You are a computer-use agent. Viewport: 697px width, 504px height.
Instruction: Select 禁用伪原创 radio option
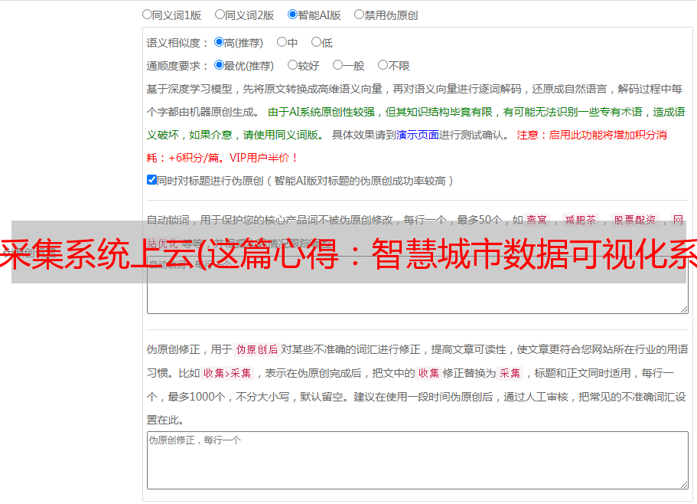click(x=359, y=15)
